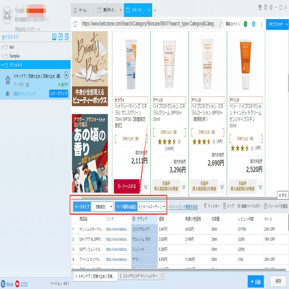Expand the Samples folder in task tree
The width and height of the screenshot is (289, 289).
tap(2, 56)
